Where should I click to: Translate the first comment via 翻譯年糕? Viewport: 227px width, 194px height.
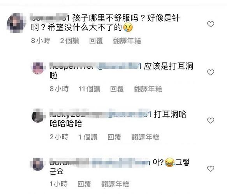127,41
